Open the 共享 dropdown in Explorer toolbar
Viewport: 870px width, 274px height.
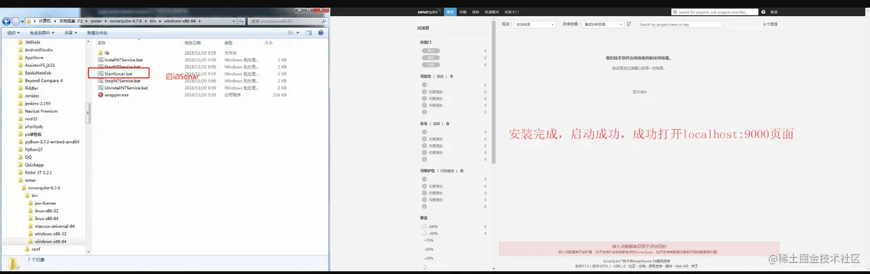[x=70, y=33]
